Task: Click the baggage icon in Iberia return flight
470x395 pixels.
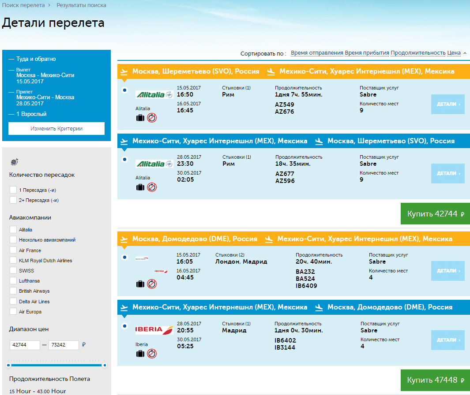Action: (140, 354)
